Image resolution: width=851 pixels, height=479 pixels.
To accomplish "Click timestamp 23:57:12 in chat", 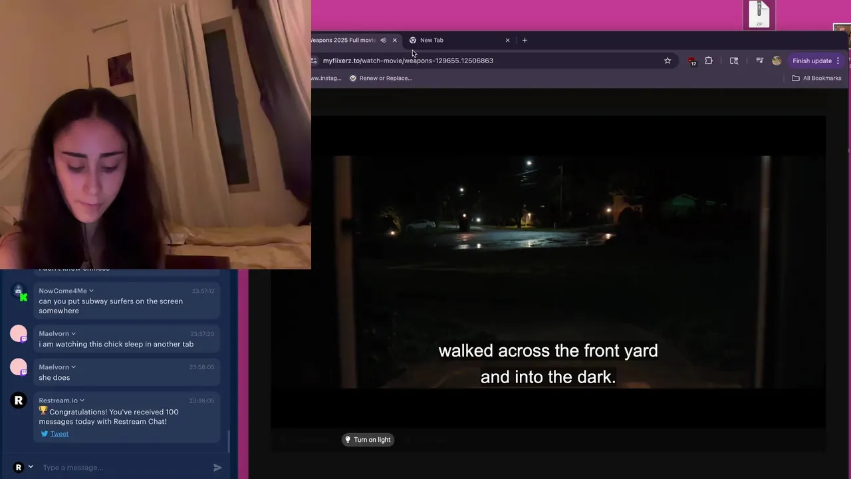I will coord(203,291).
